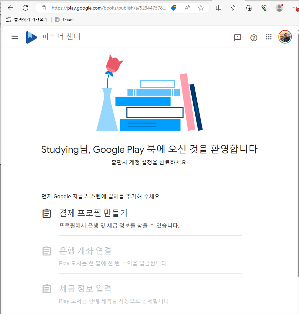This screenshot has width=299, height=314.
Task: Reload the page with the refresh icon
Action: point(25,8)
